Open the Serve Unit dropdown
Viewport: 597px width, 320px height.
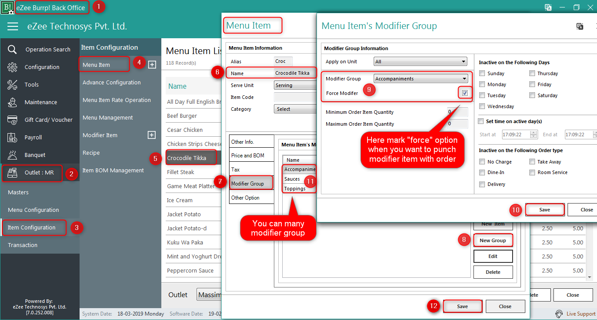295,85
